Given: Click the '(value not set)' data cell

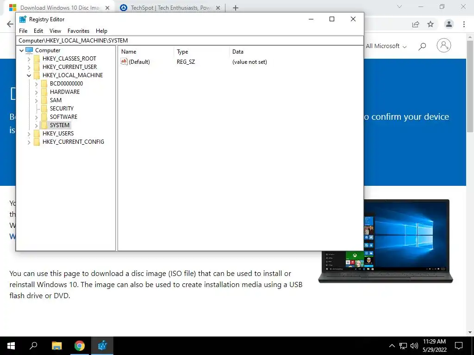Looking at the screenshot, I should 249,62.
